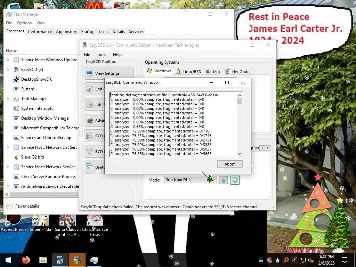Click the command output scroll-down arrow

click(240, 154)
